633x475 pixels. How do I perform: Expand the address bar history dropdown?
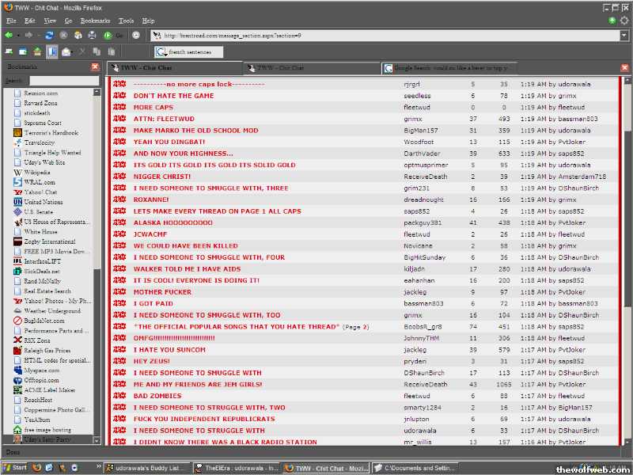point(624,36)
